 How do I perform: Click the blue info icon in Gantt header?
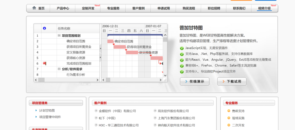click(x=44, y=28)
